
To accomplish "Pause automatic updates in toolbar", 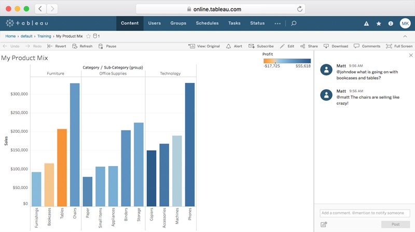I will pos(107,46).
